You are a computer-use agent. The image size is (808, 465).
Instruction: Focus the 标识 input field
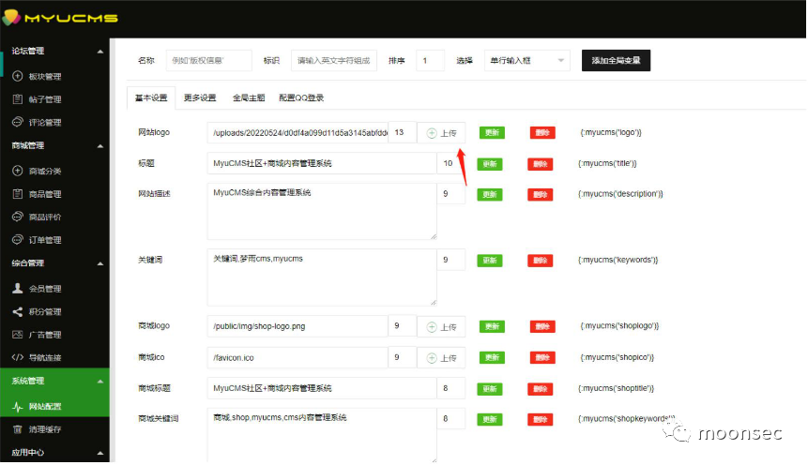pyautogui.click(x=334, y=61)
